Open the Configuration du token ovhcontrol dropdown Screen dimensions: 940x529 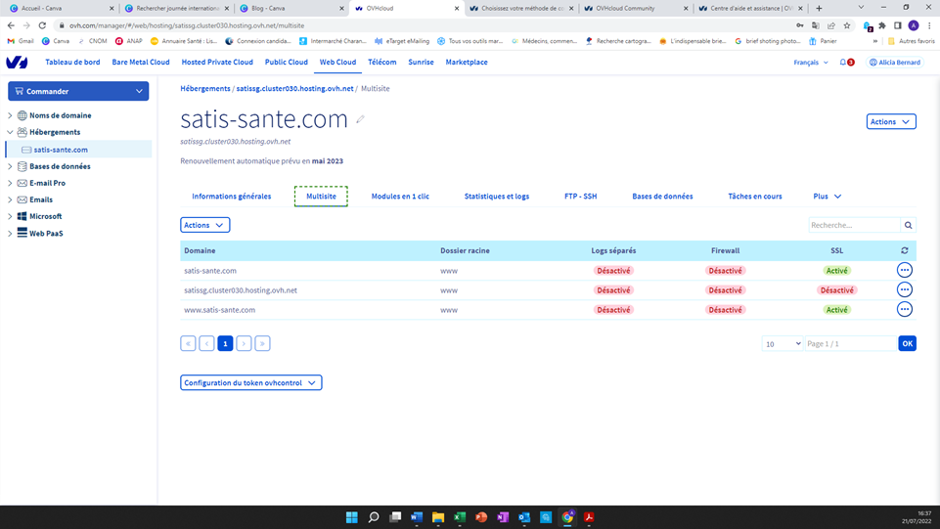click(250, 383)
